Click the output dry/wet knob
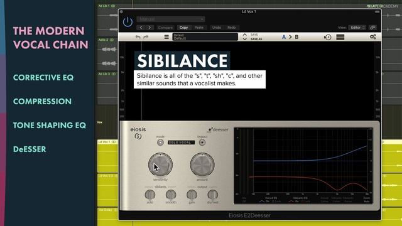 coord(212,195)
